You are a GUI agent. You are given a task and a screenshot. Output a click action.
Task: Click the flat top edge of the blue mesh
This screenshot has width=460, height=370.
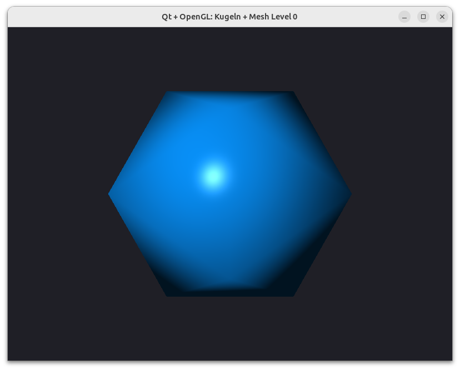(230, 92)
